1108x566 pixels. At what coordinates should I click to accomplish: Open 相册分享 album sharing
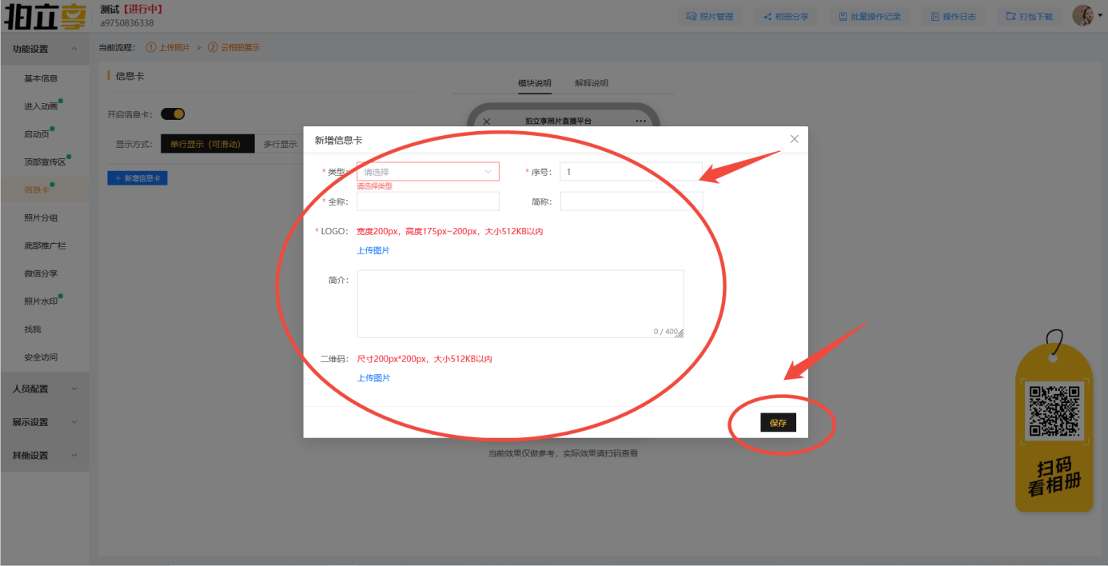[785, 16]
